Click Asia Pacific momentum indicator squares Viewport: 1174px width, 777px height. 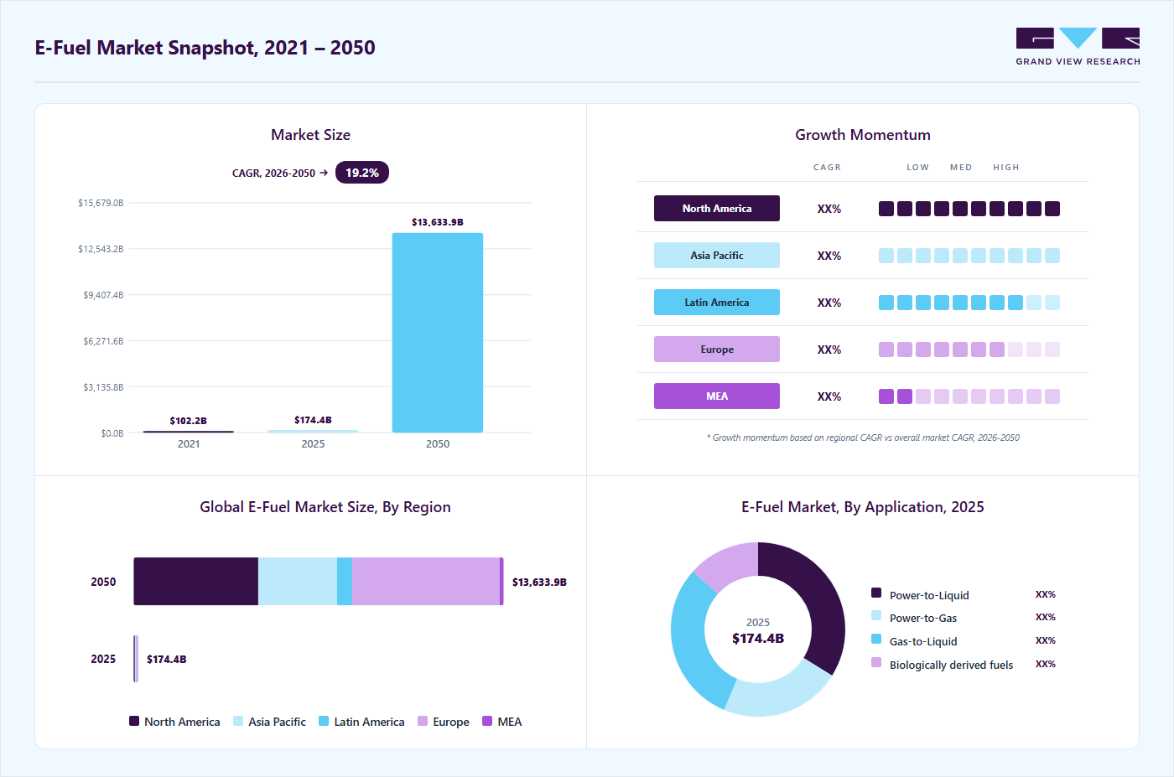969,256
